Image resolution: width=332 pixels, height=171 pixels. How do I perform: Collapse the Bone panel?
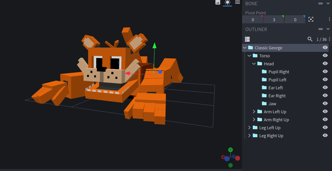click(328, 3)
